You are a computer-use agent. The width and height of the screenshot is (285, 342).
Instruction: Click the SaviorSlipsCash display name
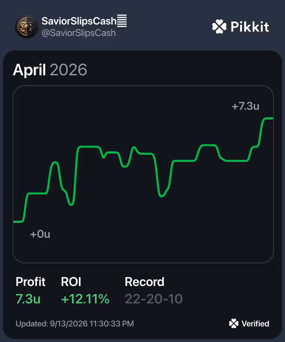click(x=79, y=21)
